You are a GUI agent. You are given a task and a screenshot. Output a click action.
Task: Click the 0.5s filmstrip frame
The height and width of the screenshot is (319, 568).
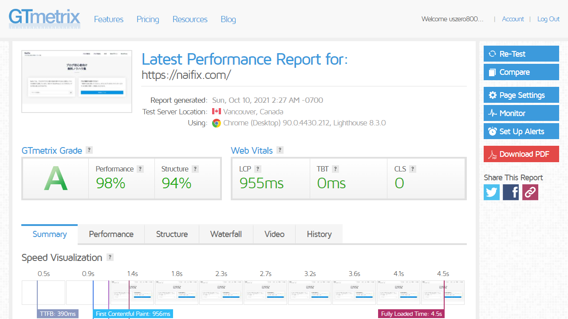click(x=43, y=292)
